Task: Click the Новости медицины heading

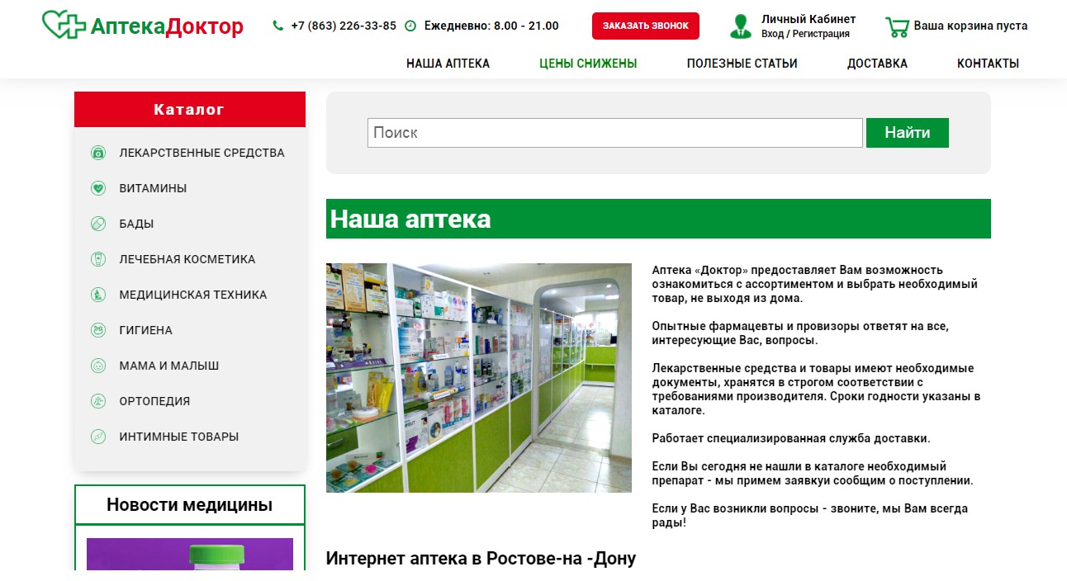Action: (x=189, y=505)
